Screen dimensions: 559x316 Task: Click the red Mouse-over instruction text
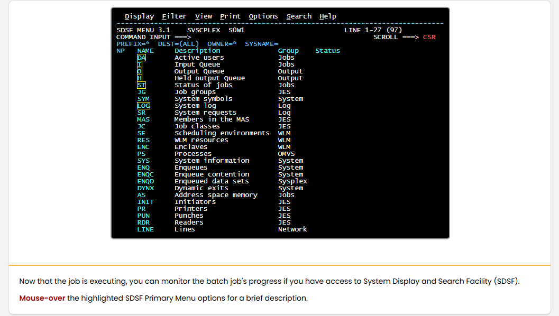(x=42, y=298)
